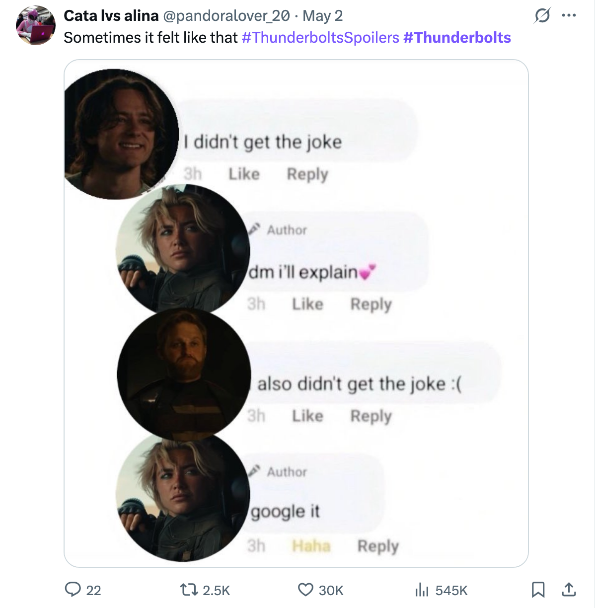
Task: Open the #ThunderboltsSpoilers hashtag
Action: coord(320,37)
